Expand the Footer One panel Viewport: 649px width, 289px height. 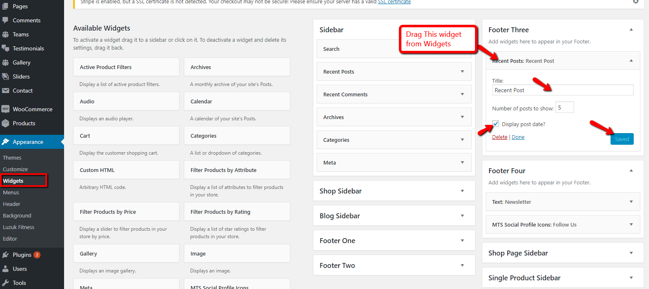[462, 241]
